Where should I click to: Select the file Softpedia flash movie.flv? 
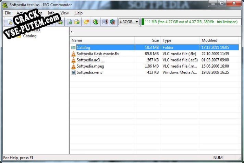click(x=98, y=54)
